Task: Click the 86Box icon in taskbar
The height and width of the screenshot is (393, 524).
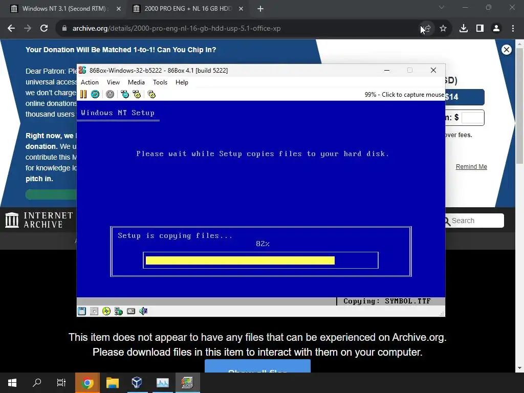Action: pos(187,383)
